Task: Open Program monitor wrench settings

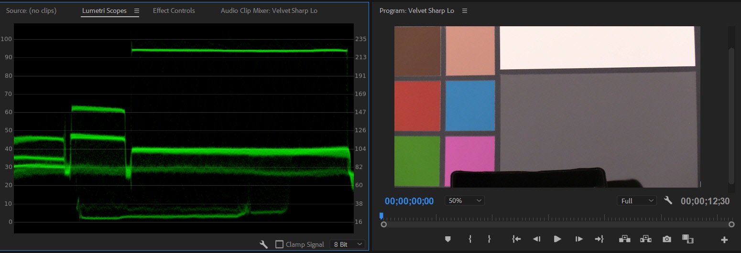Action: (x=668, y=200)
